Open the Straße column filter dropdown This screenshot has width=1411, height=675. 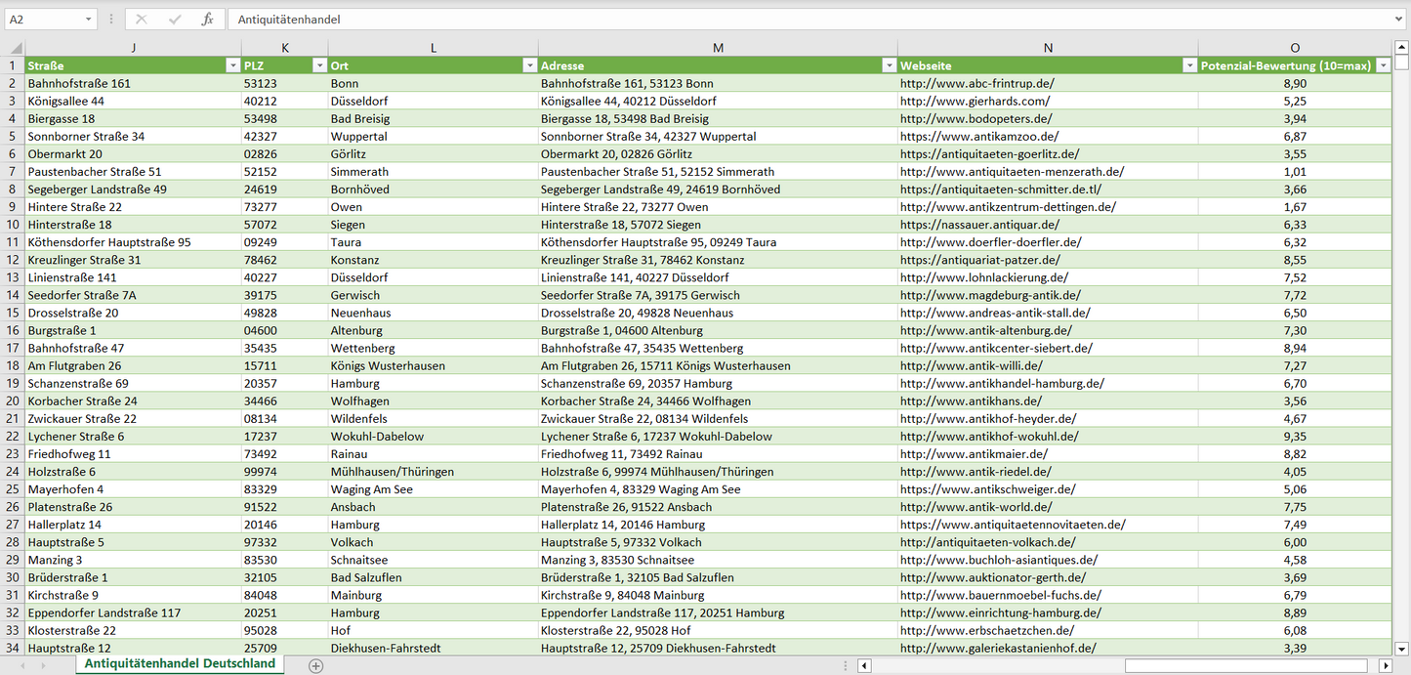[x=232, y=65]
